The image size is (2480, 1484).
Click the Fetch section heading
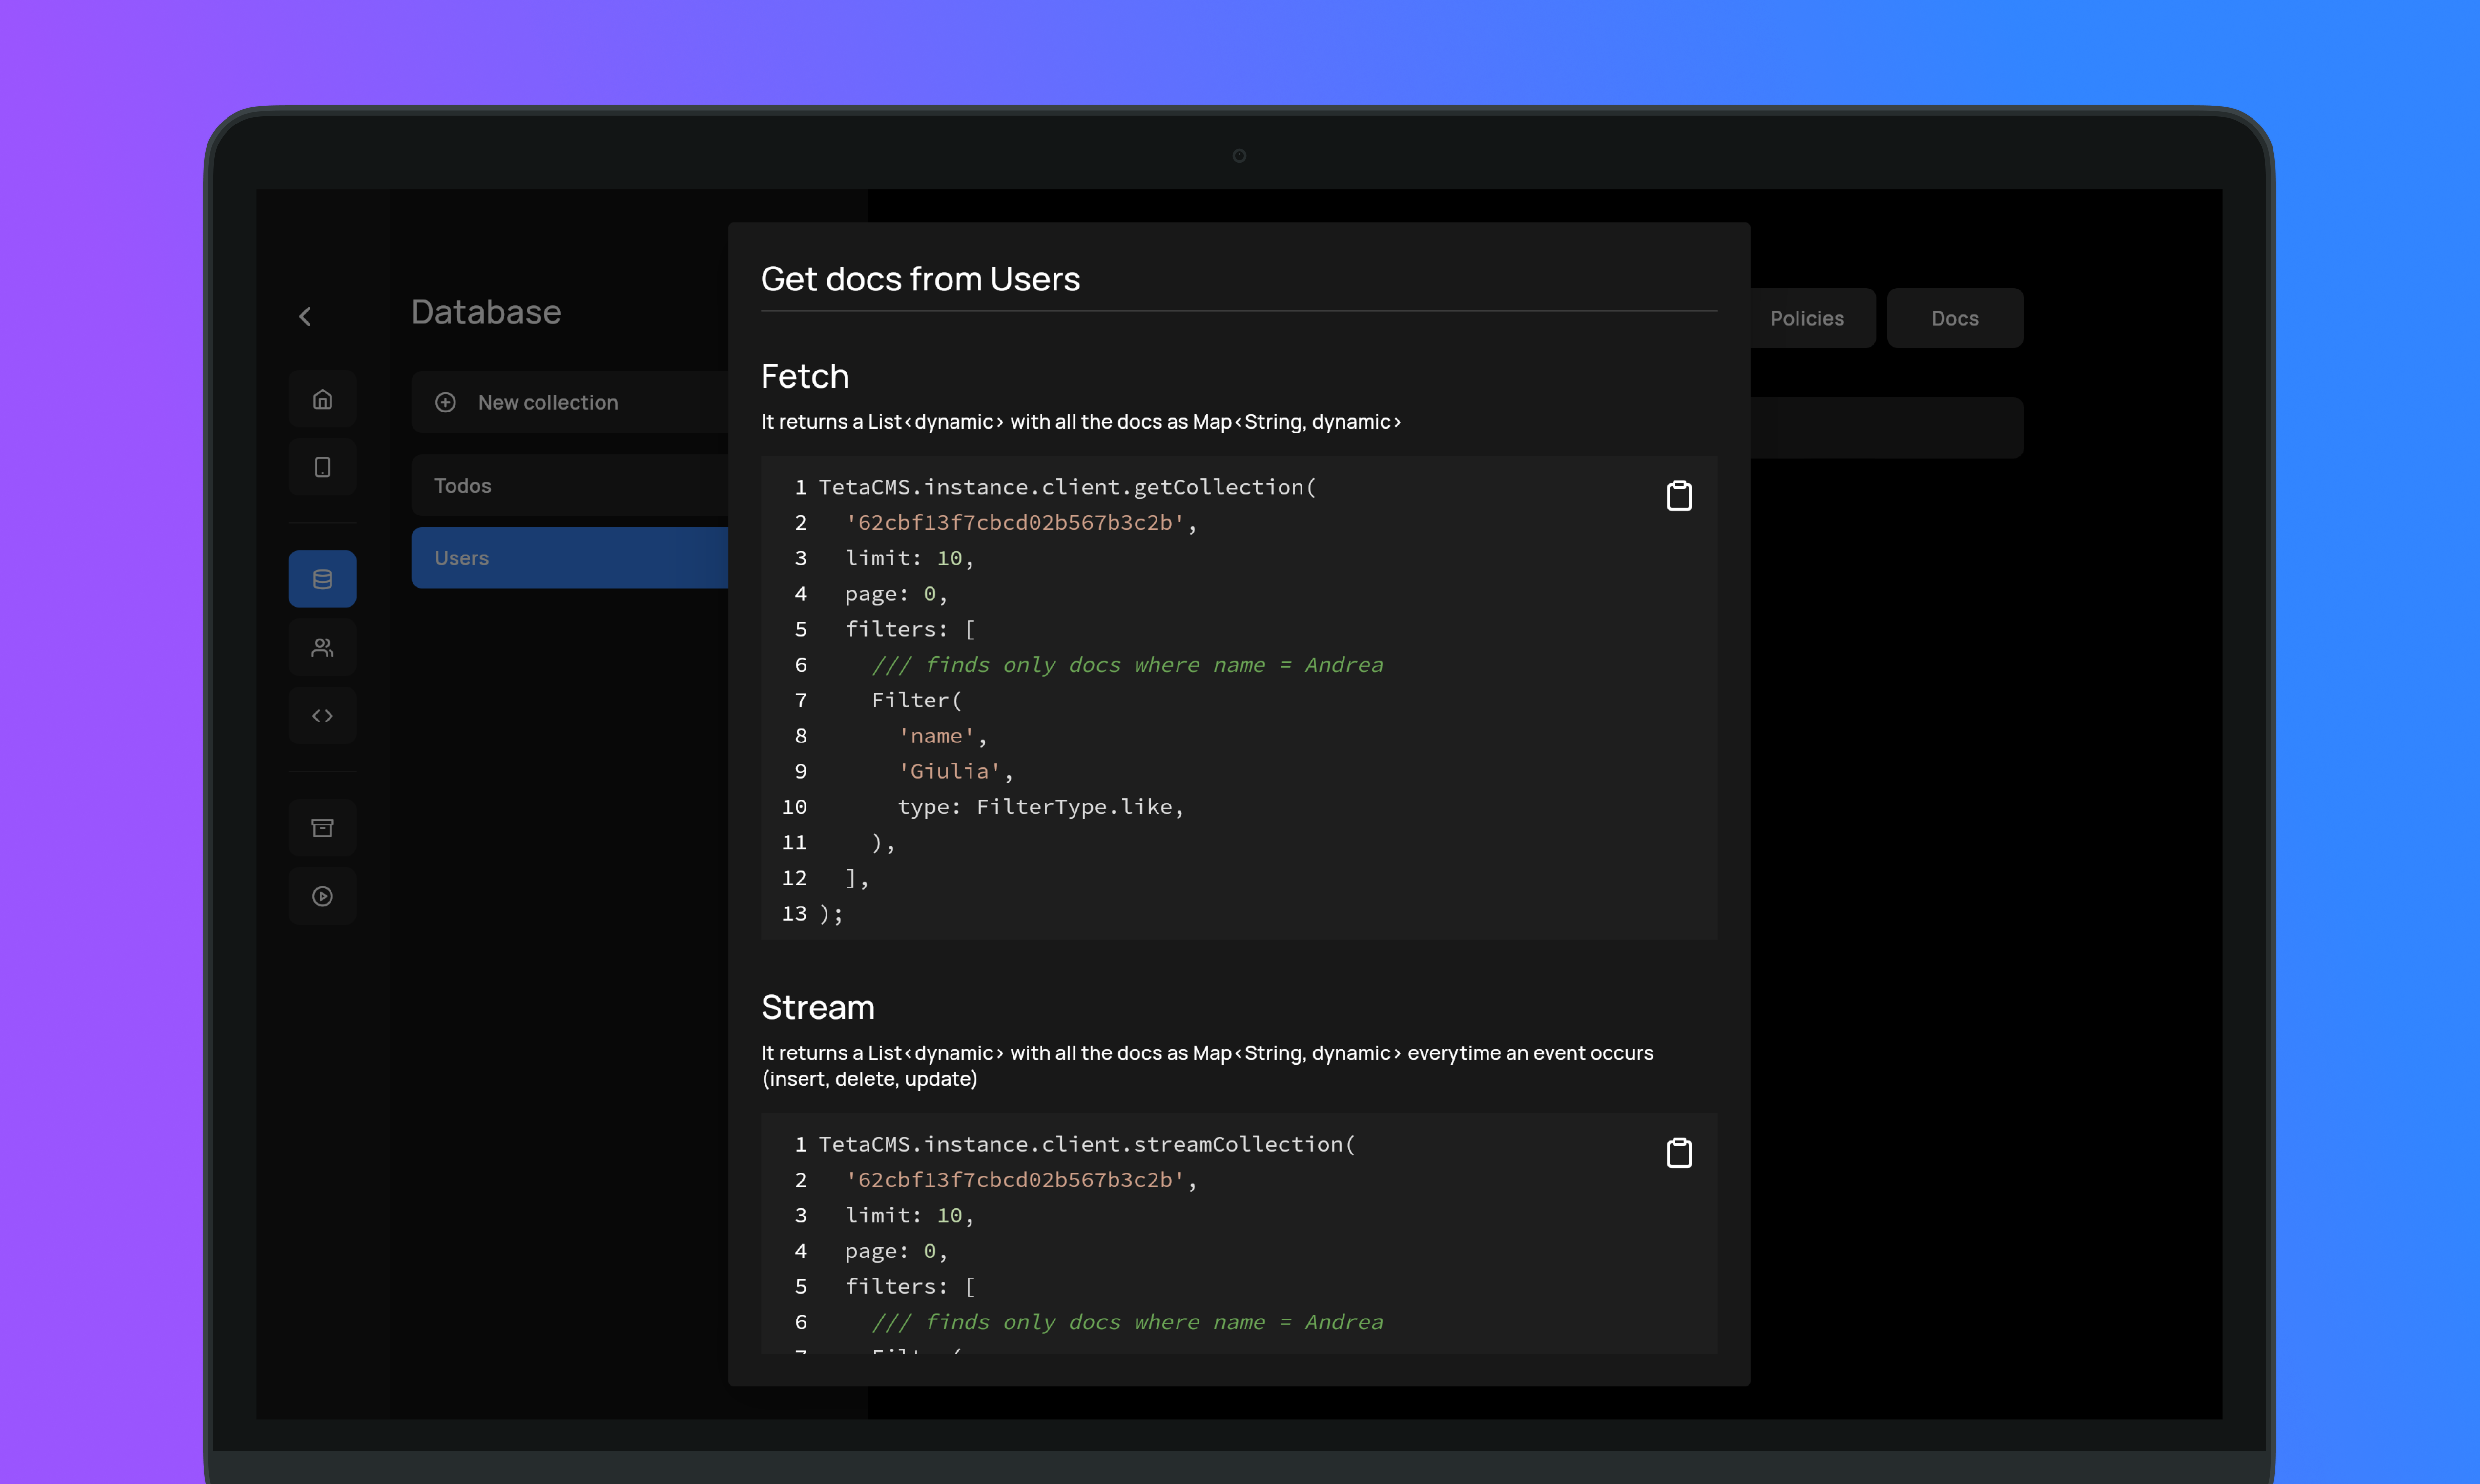point(805,376)
